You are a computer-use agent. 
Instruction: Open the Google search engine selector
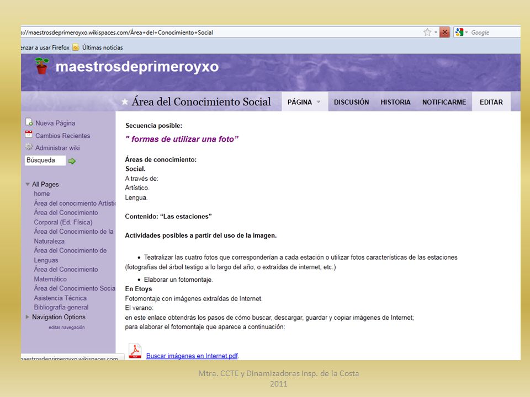pyautogui.click(x=461, y=33)
